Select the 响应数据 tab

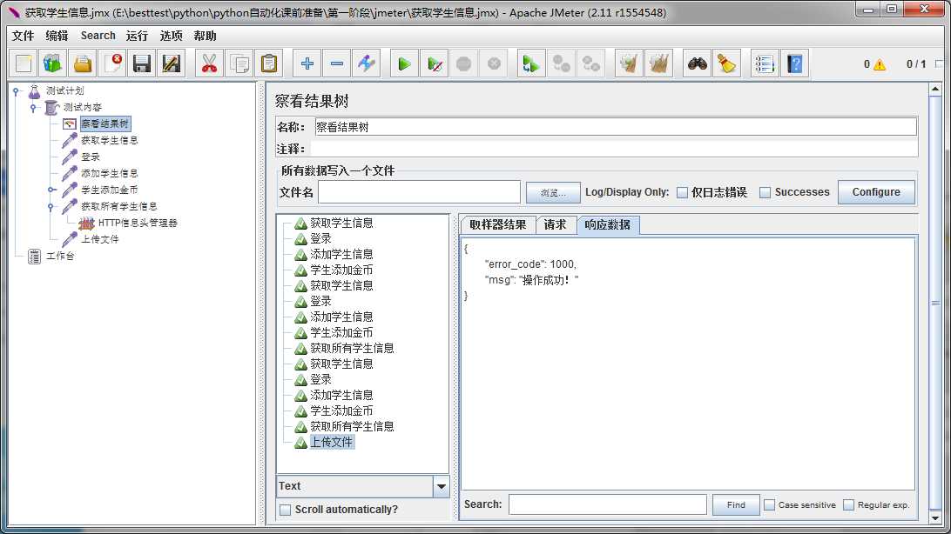pyautogui.click(x=608, y=224)
